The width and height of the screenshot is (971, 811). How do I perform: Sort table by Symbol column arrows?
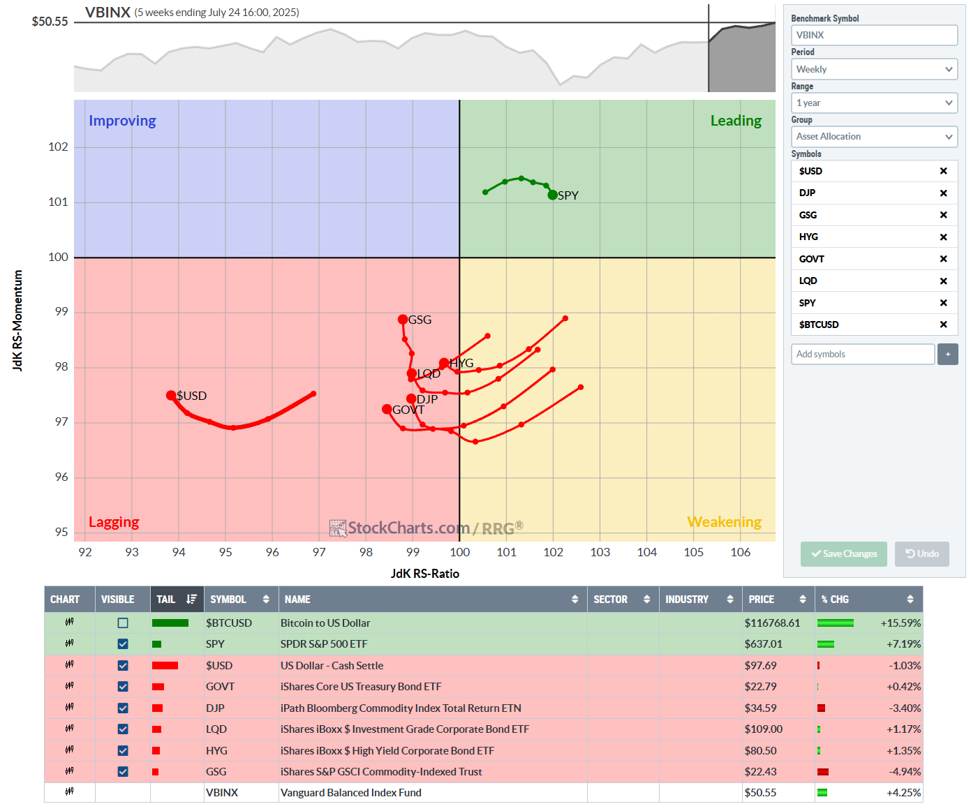(265, 599)
